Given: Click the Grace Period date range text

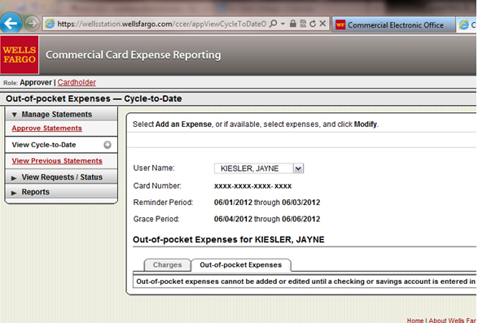Looking at the screenshot, I should [267, 219].
